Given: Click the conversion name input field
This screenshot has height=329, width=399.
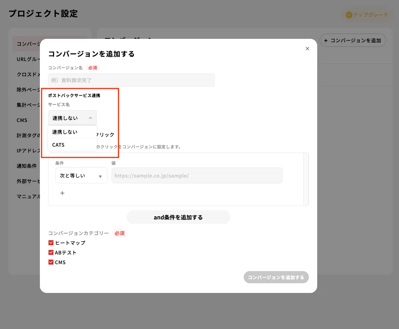Looking at the screenshot, I should point(131,80).
